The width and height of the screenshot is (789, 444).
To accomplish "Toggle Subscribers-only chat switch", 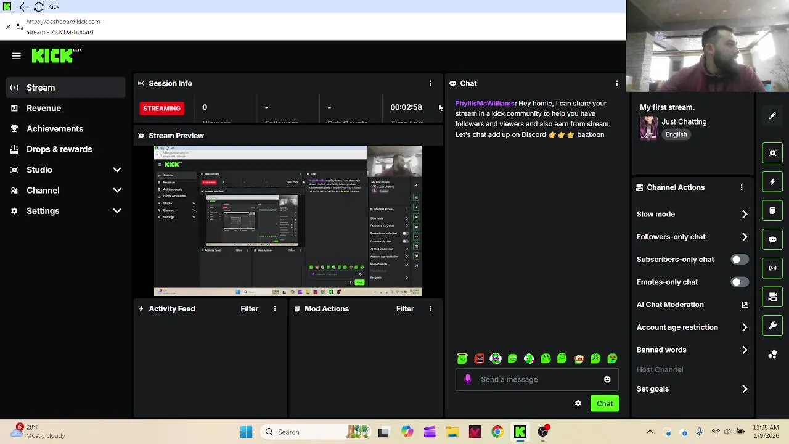I will (739, 260).
